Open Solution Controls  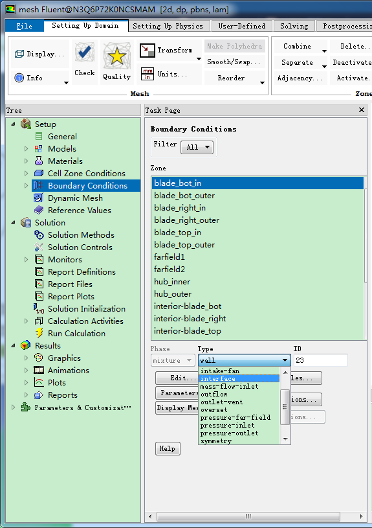pos(80,247)
